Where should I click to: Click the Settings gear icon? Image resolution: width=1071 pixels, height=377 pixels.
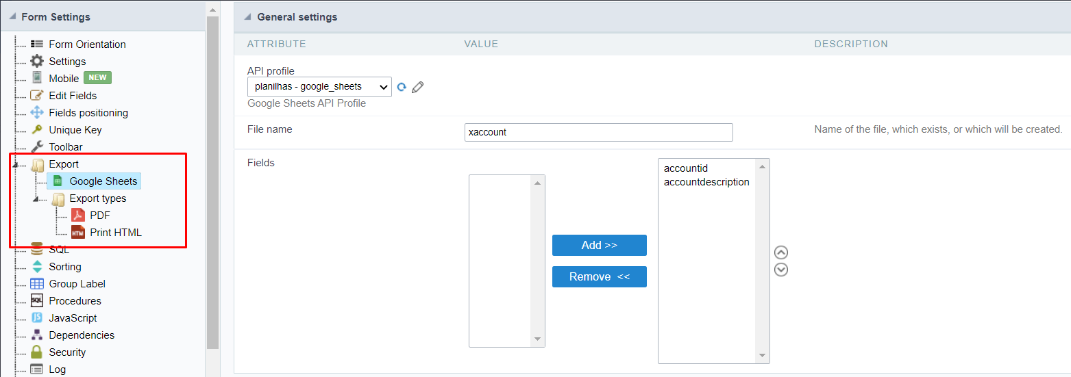(37, 62)
